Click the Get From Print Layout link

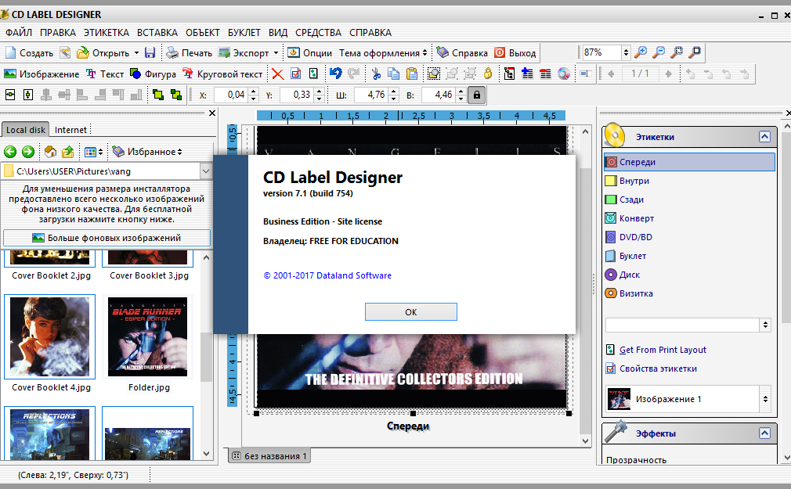coord(663,350)
